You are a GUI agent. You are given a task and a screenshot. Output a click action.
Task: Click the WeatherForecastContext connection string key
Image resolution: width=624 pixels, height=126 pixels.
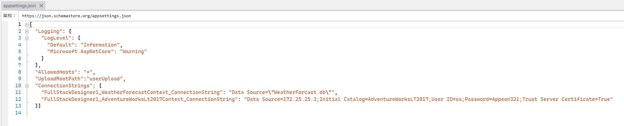[x=132, y=92]
